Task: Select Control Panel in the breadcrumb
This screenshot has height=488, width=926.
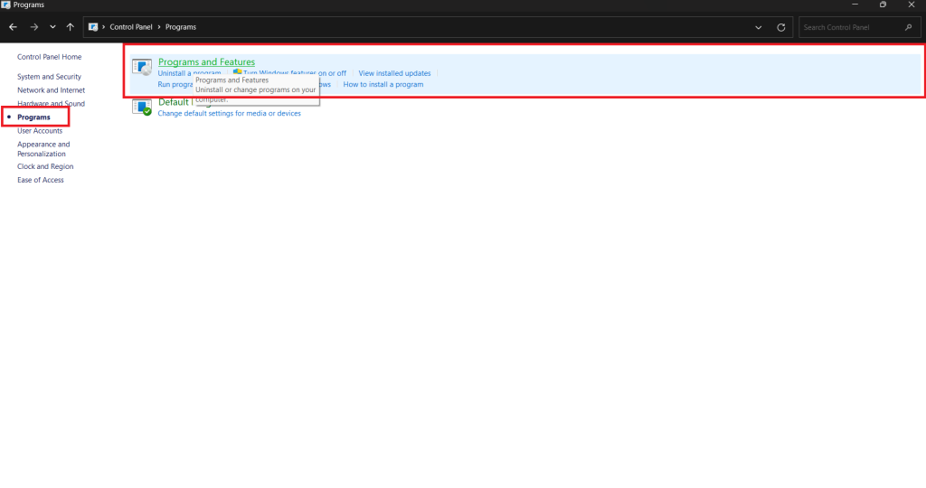Action: click(x=131, y=27)
